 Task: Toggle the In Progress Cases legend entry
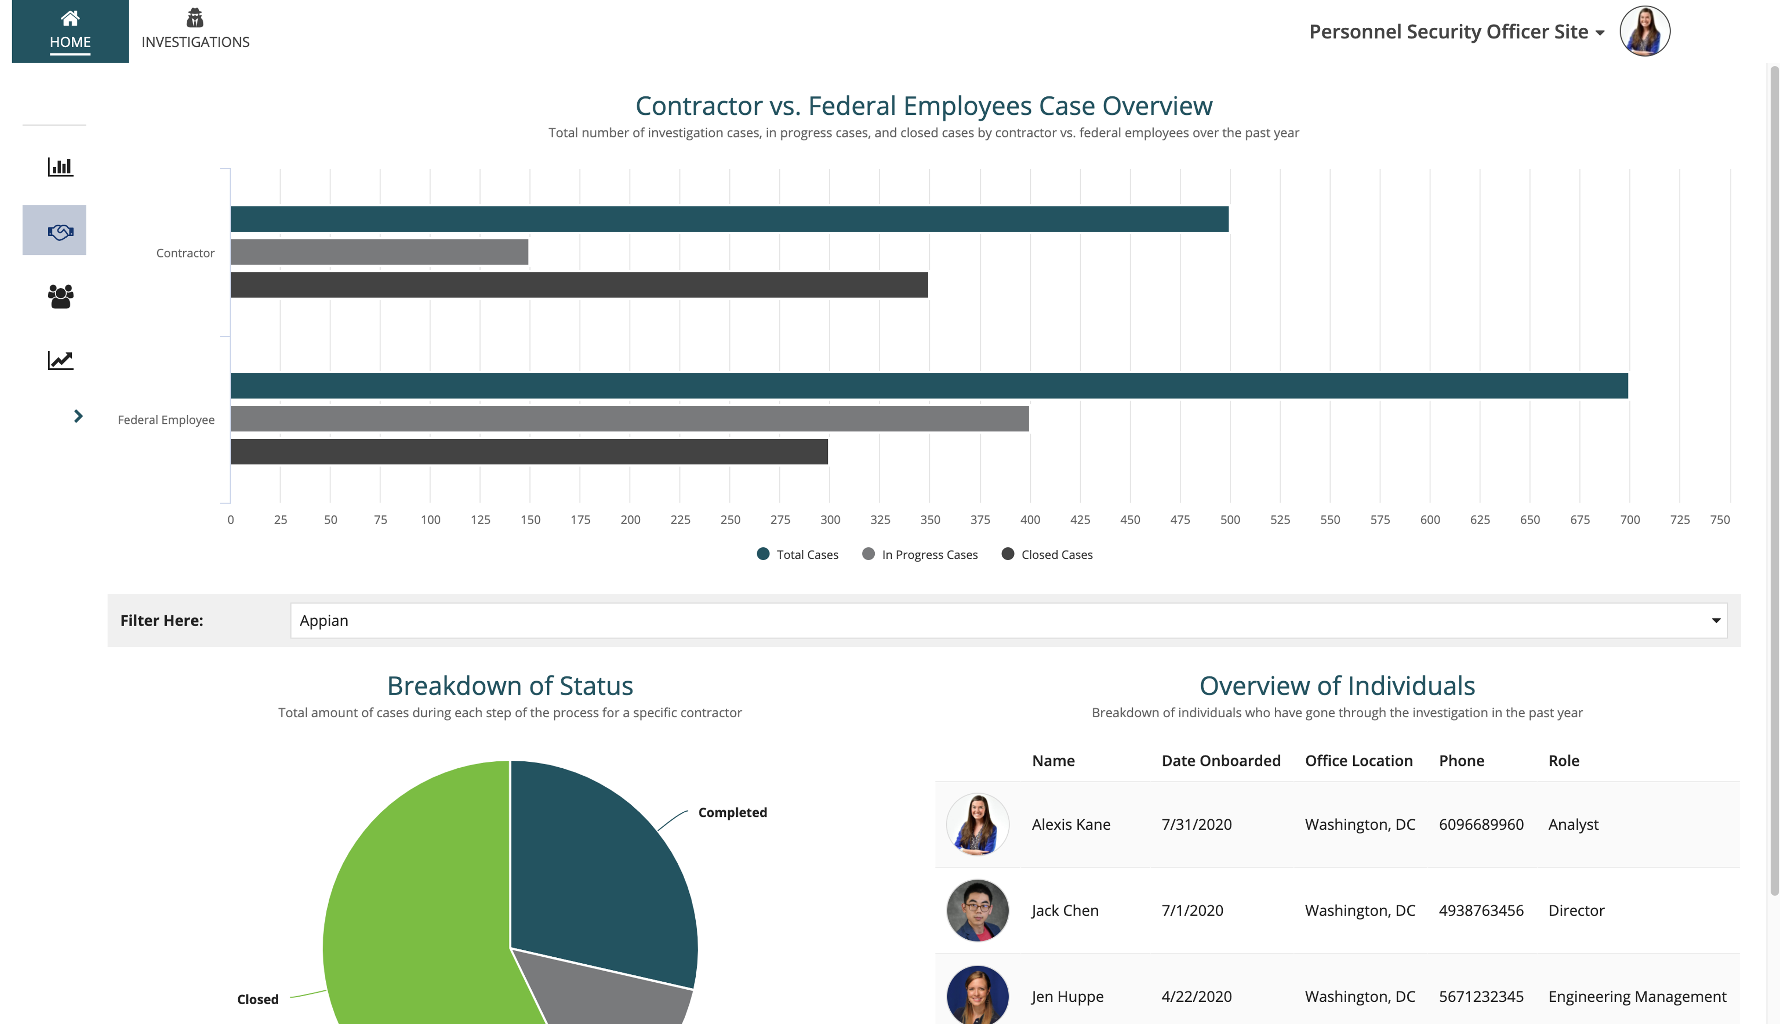pyautogui.click(x=920, y=554)
